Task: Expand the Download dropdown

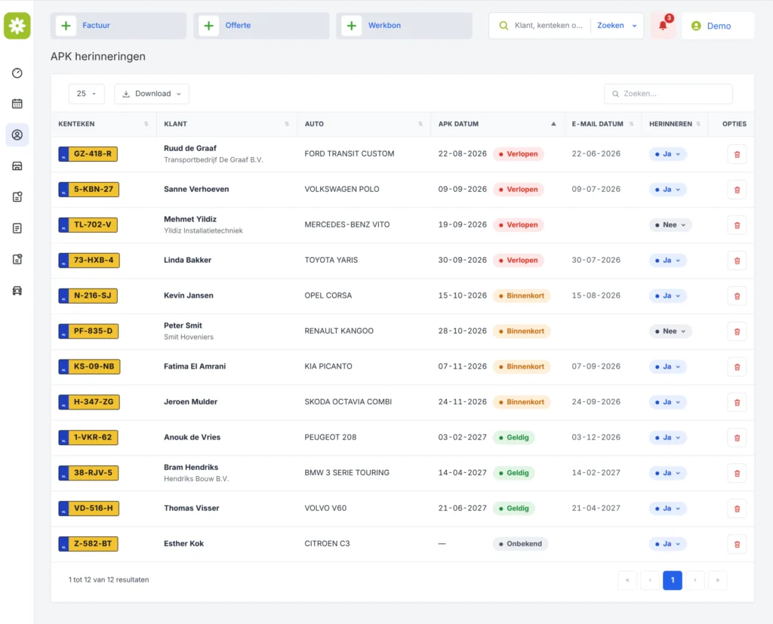Action: (x=152, y=94)
